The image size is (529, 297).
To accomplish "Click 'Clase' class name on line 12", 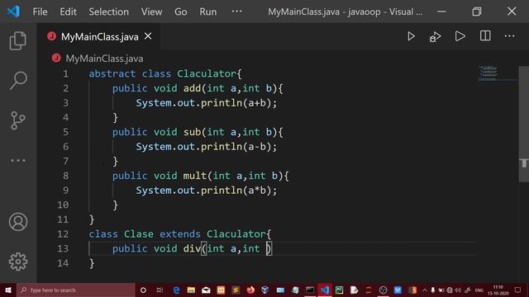I will coord(138,234).
